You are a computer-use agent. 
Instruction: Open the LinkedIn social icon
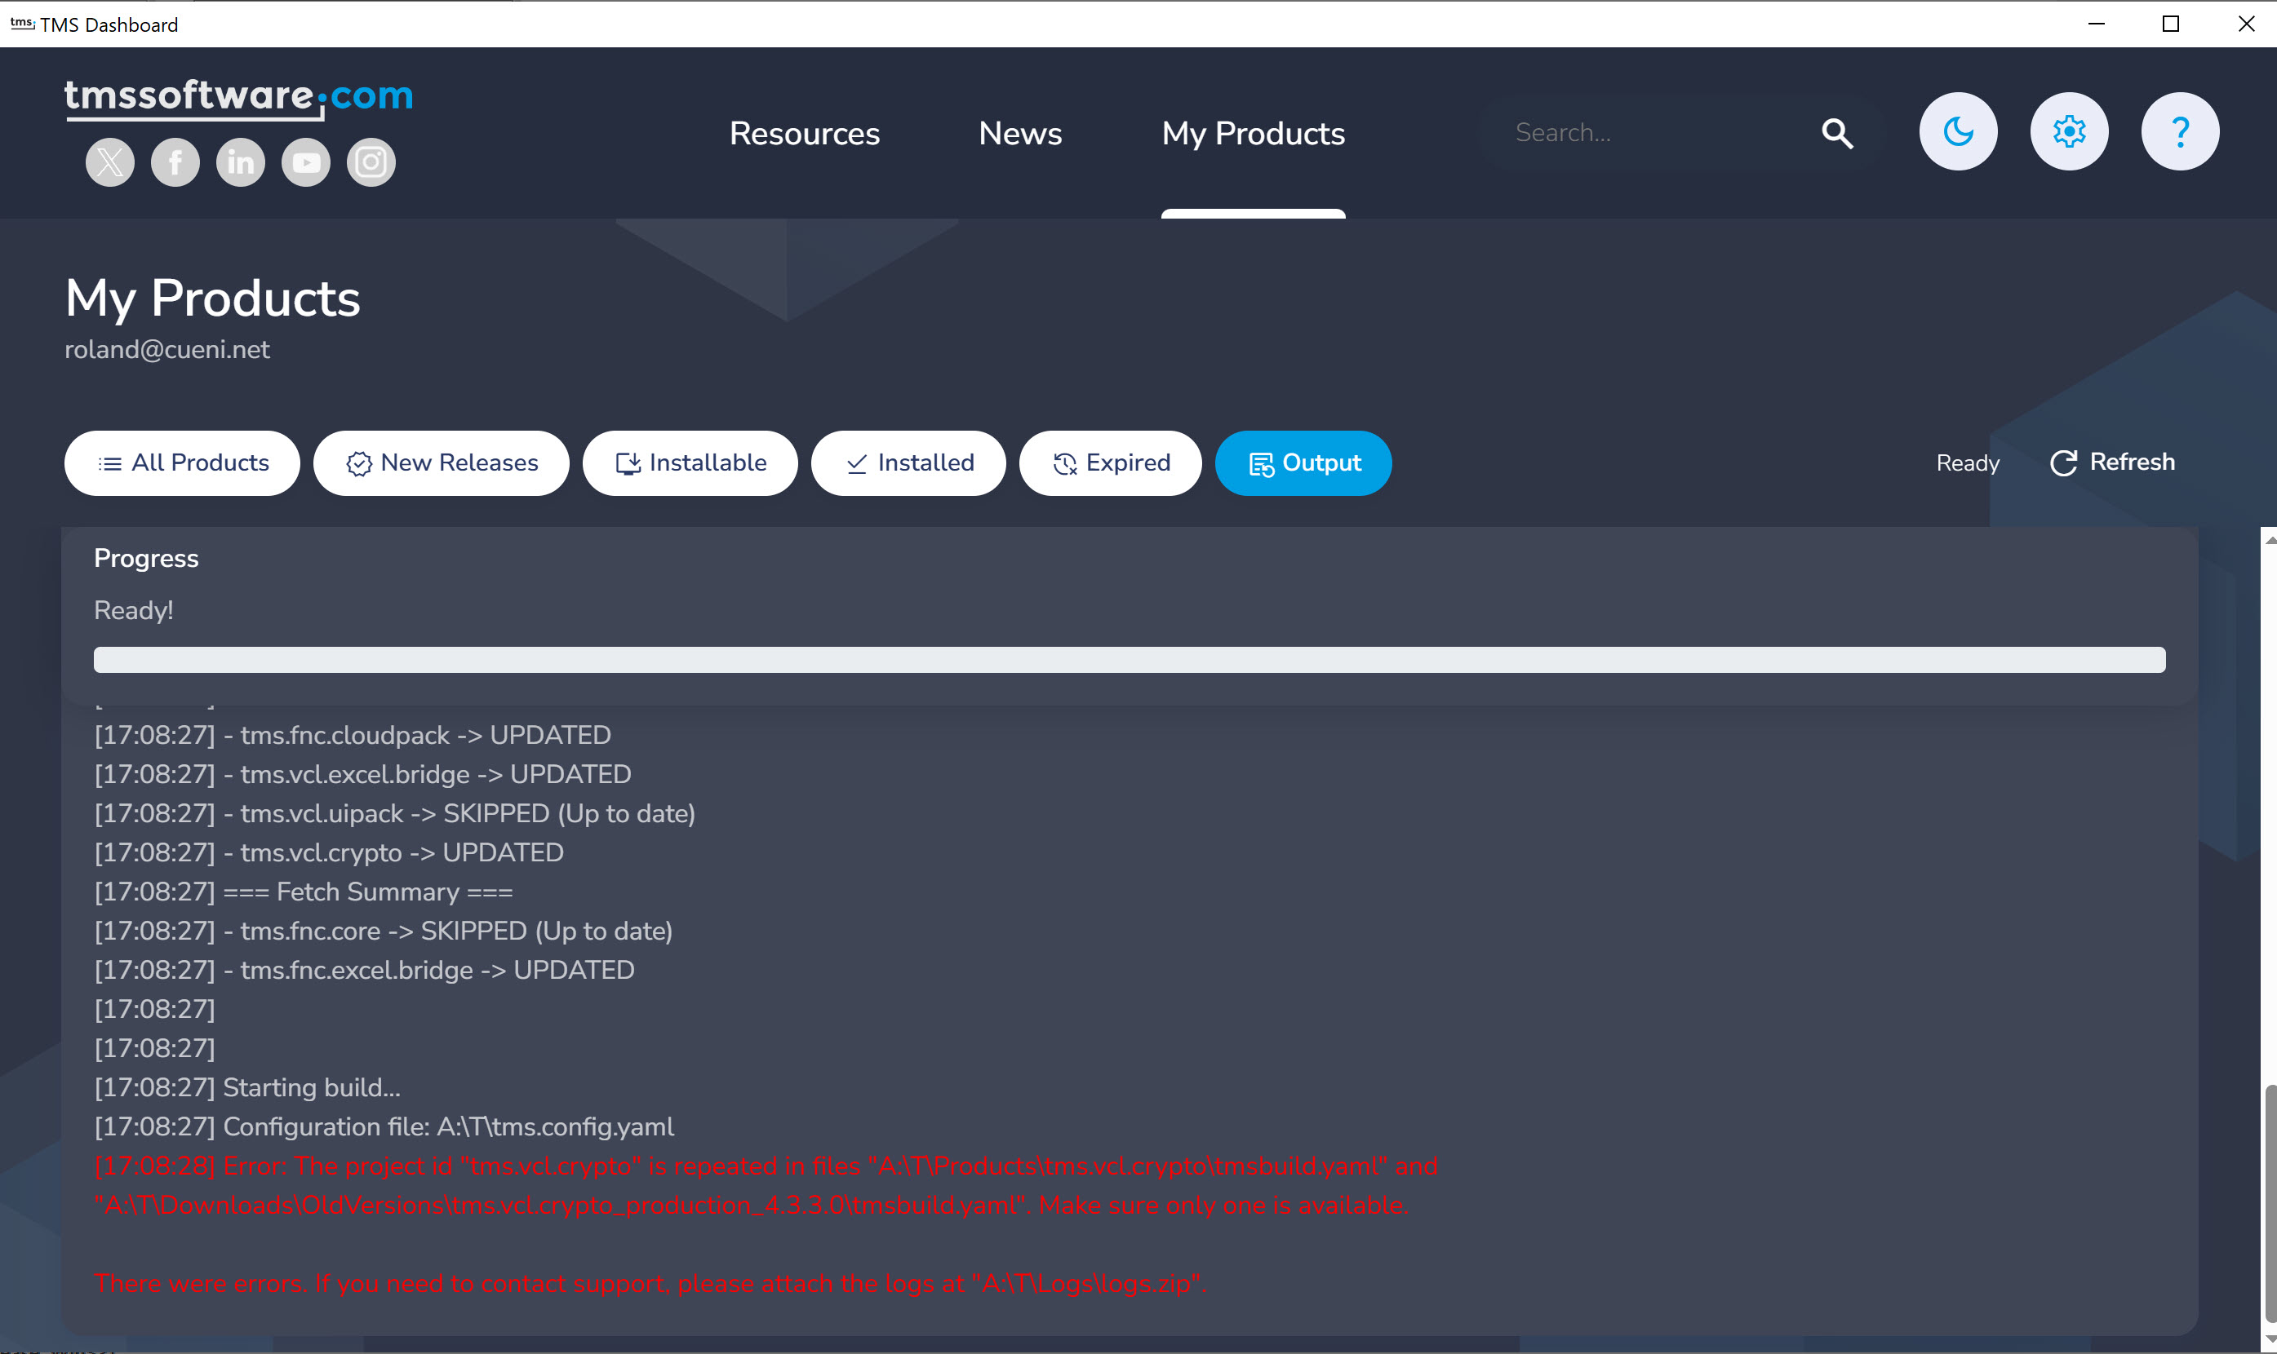240,162
